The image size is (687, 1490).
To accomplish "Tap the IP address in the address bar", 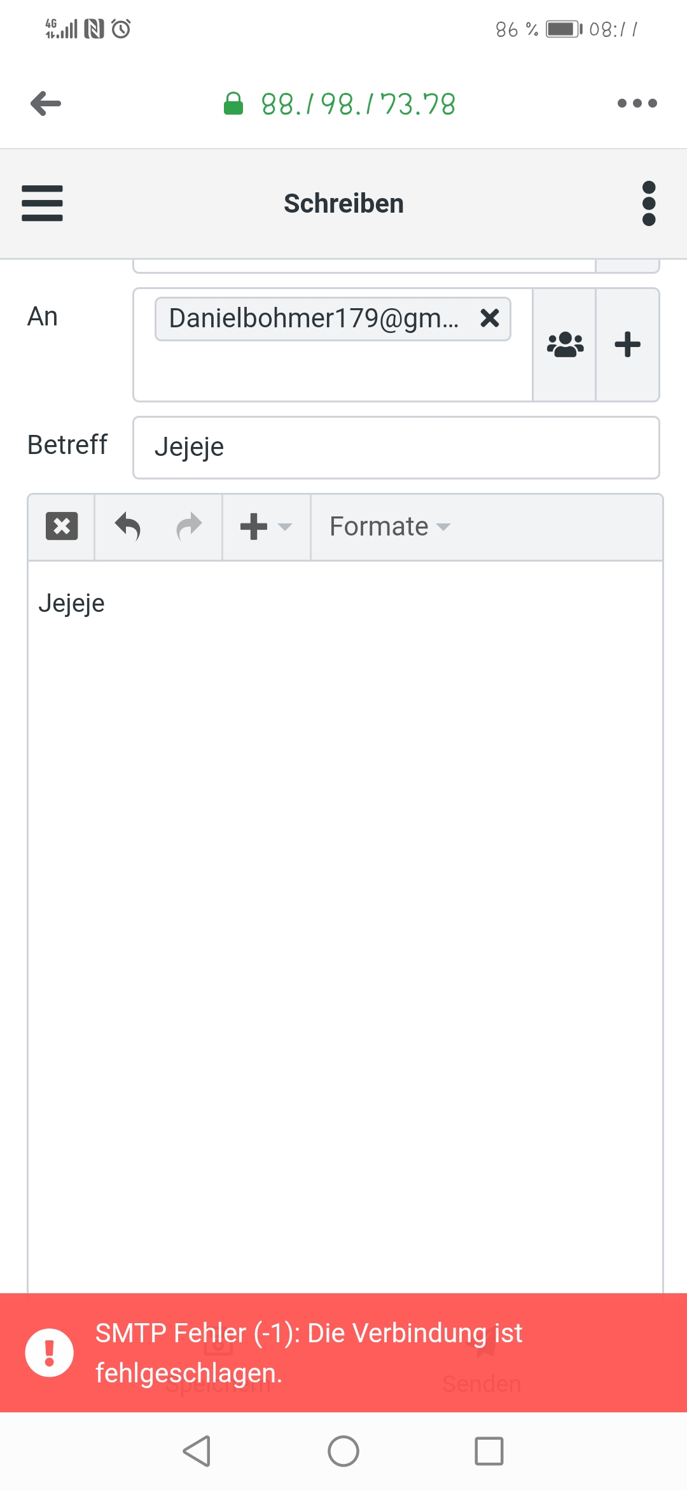I will [x=358, y=104].
